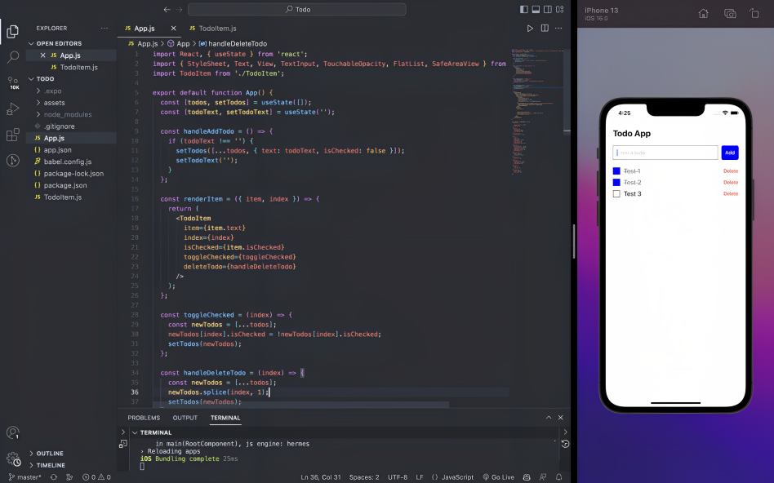Tap the Add button in simulator

point(730,153)
